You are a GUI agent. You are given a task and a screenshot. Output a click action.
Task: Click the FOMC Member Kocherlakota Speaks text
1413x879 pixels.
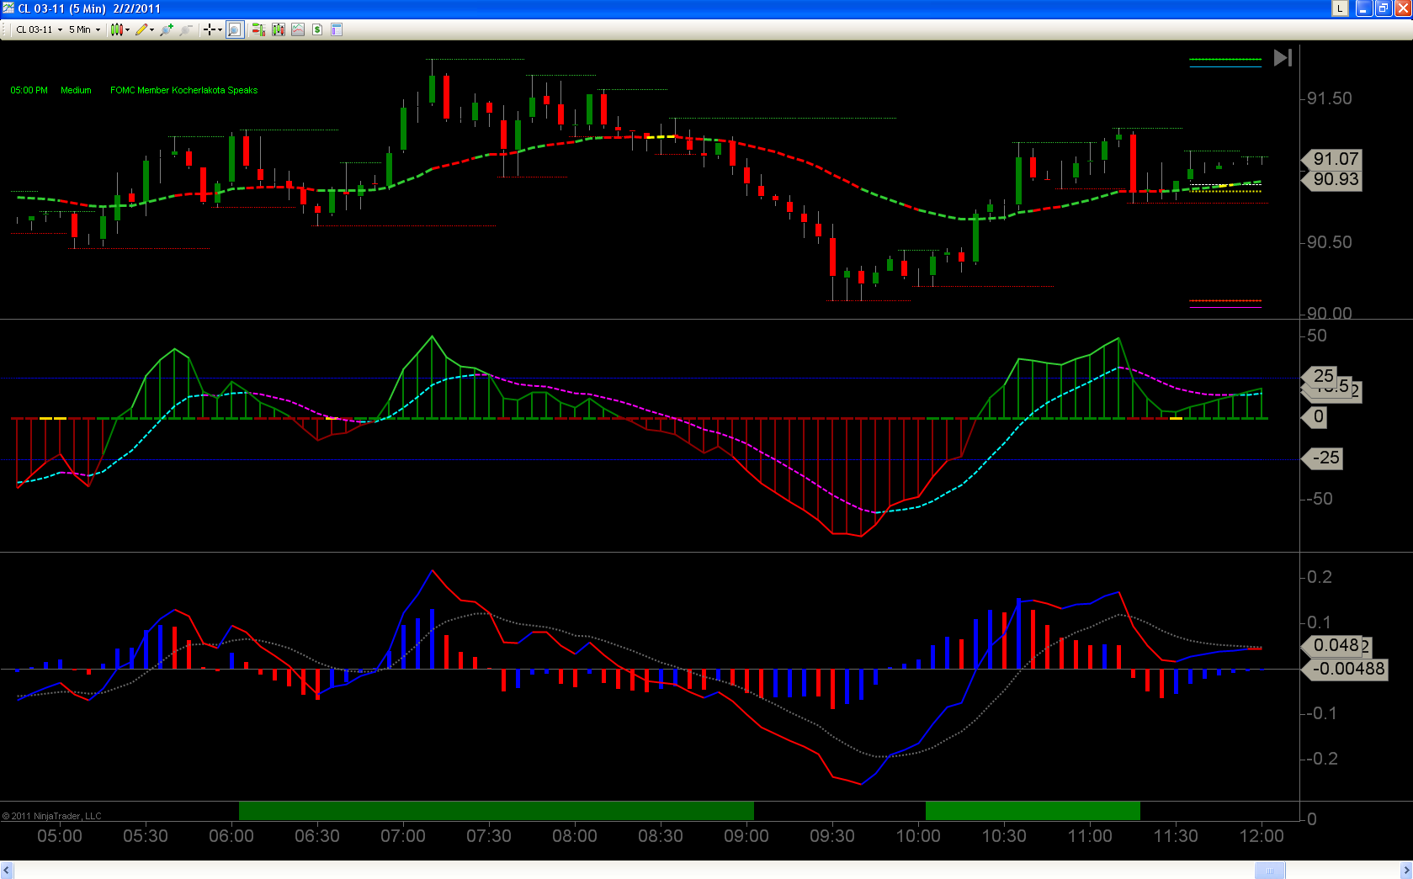(x=184, y=90)
